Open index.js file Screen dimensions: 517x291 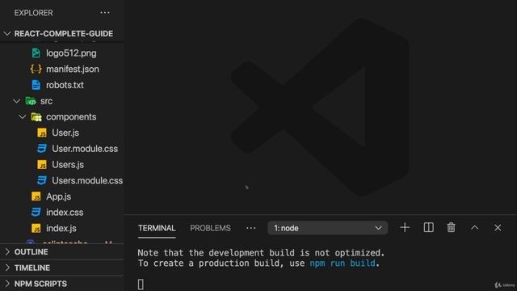click(x=61, y=228)
